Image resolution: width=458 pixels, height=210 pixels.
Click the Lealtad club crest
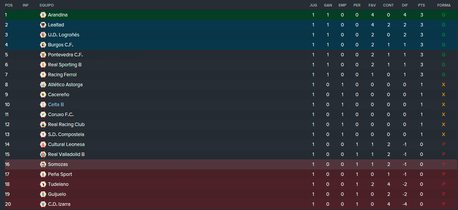pos(43,25)
